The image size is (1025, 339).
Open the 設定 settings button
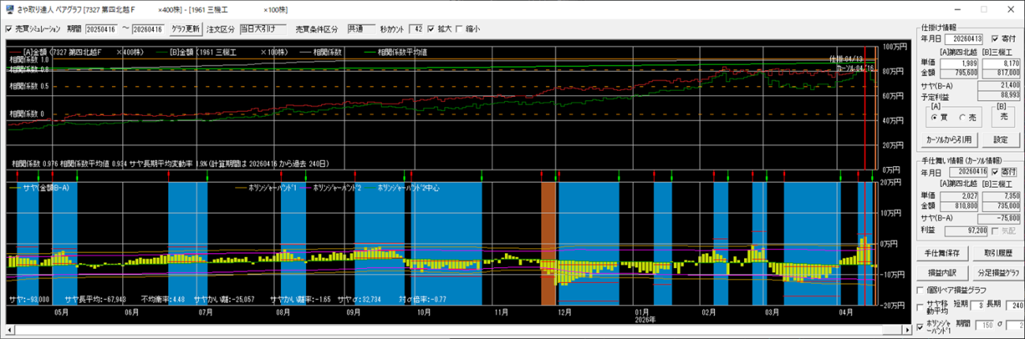(x=1000, y=140)
